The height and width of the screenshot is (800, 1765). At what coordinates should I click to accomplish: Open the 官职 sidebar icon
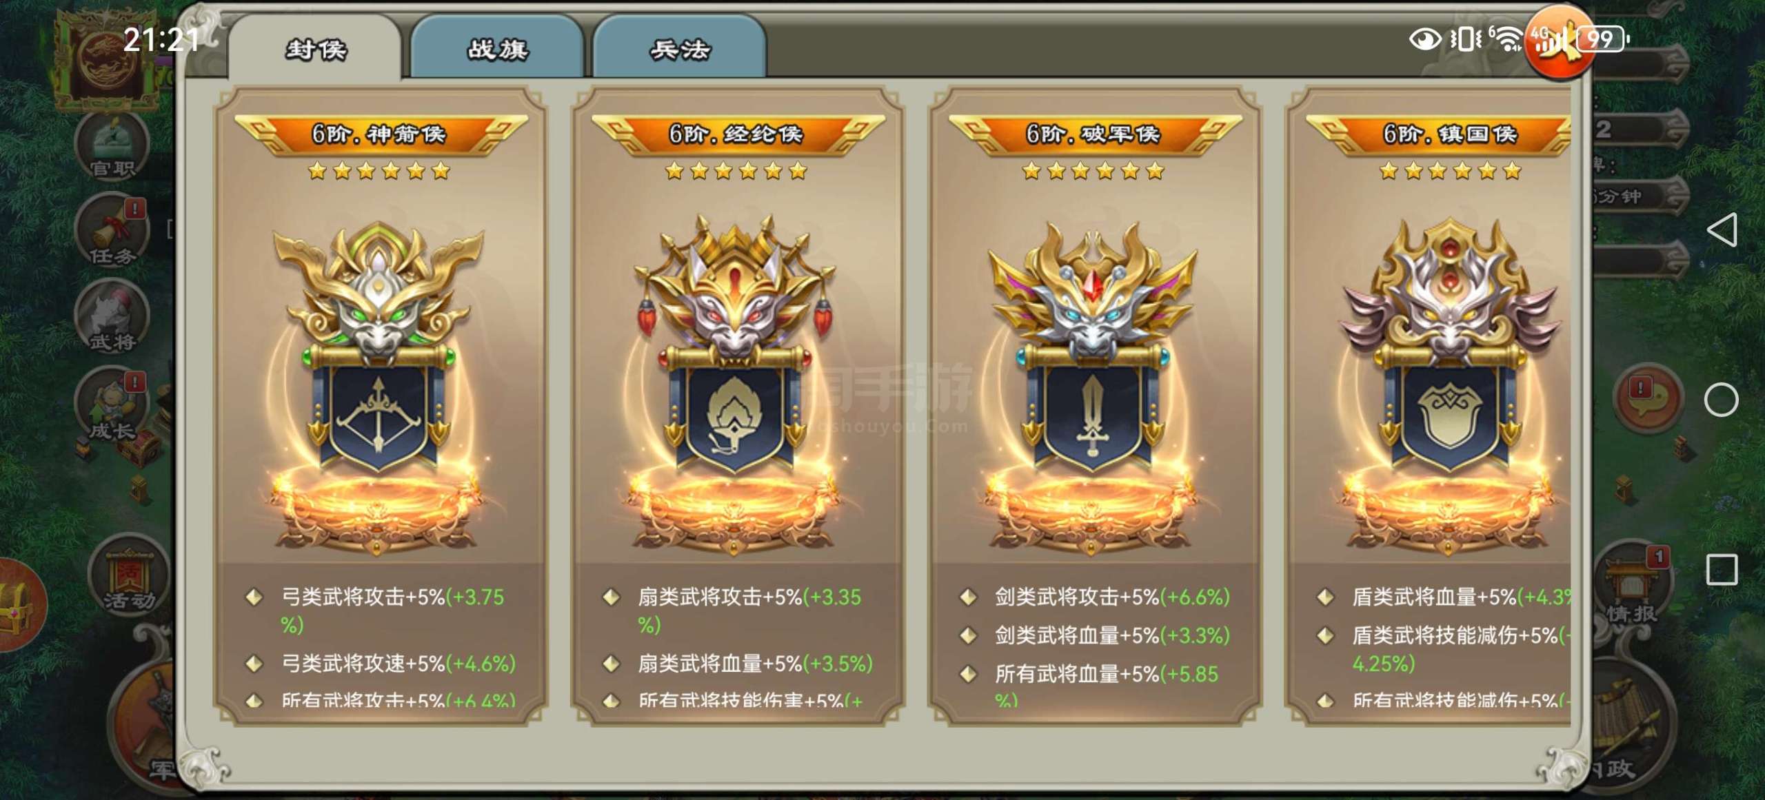point(112,146)
